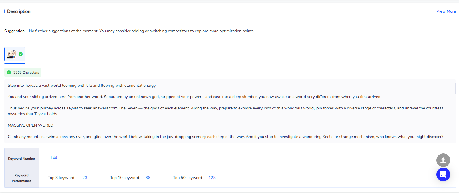This screenshot has width=459, height=193.
Task: Click the description text scrollbar
Action: coord(455,88)
